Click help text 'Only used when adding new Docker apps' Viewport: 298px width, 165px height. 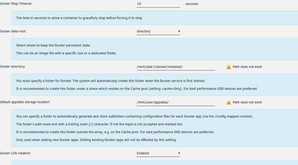[96, 140]
